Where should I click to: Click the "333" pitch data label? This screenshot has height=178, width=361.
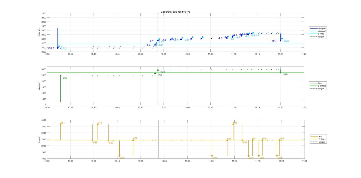[x=160, y=75]
